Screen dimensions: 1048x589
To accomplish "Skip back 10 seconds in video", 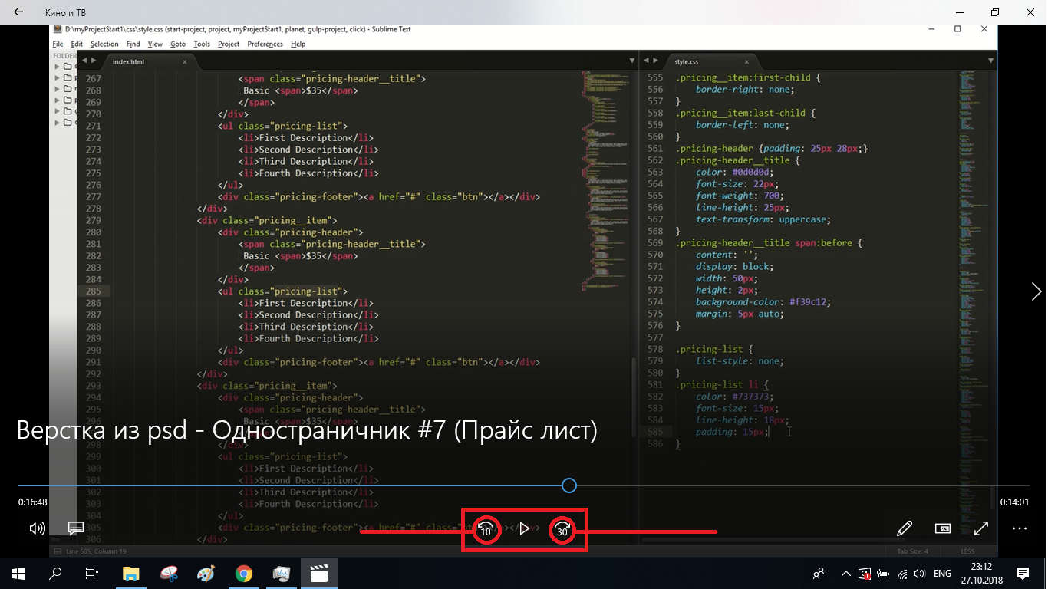I will pos(486,529).
